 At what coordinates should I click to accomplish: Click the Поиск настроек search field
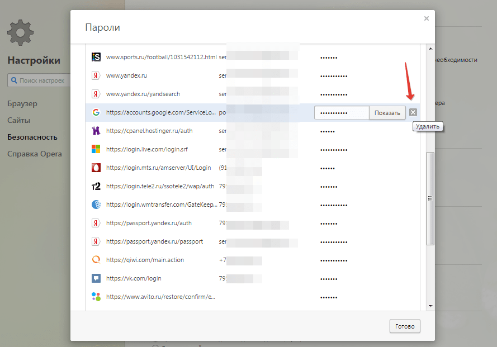click(x=40, y=80)
